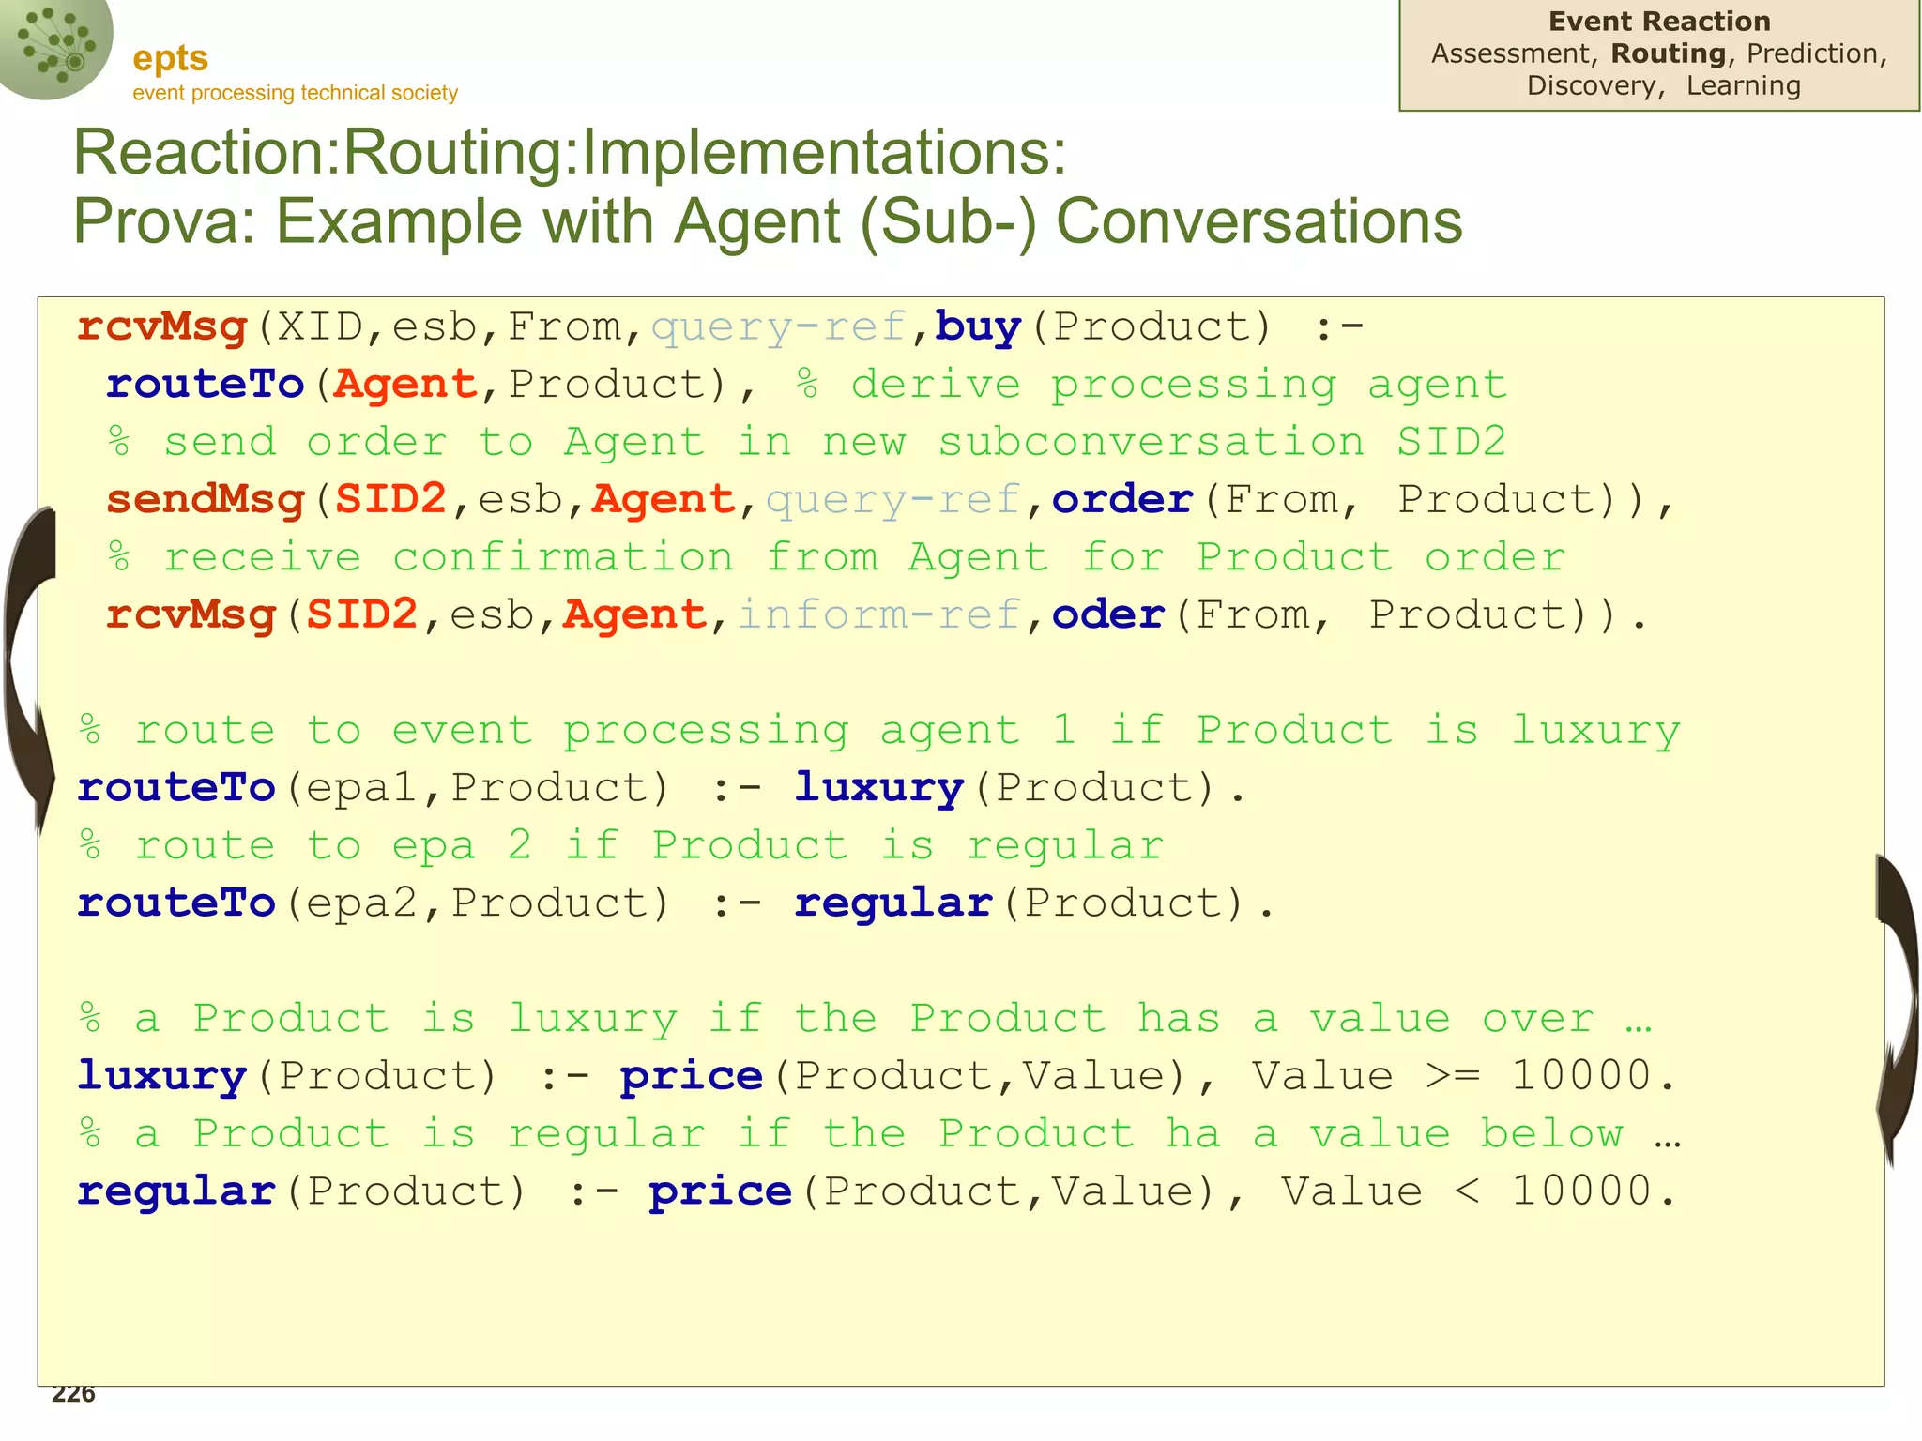
Task: Click the slide number 226
Action: (73, 1393)
